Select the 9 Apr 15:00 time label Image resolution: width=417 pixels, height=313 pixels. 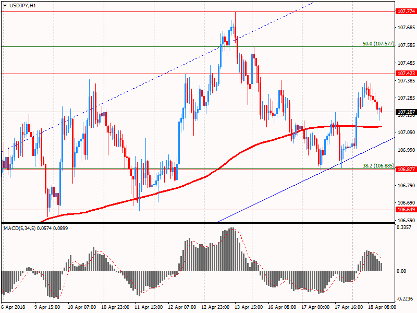pyautogui.click(x=47, y=307)
